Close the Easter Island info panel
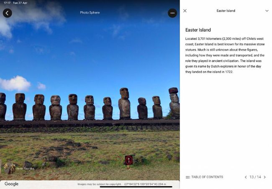The width and height of the screenshot is (272, 189). 185,11
